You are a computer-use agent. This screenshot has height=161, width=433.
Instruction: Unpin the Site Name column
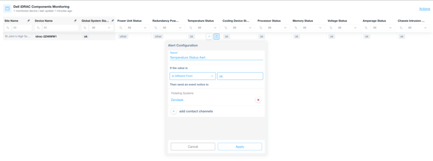tap(28, 21)
